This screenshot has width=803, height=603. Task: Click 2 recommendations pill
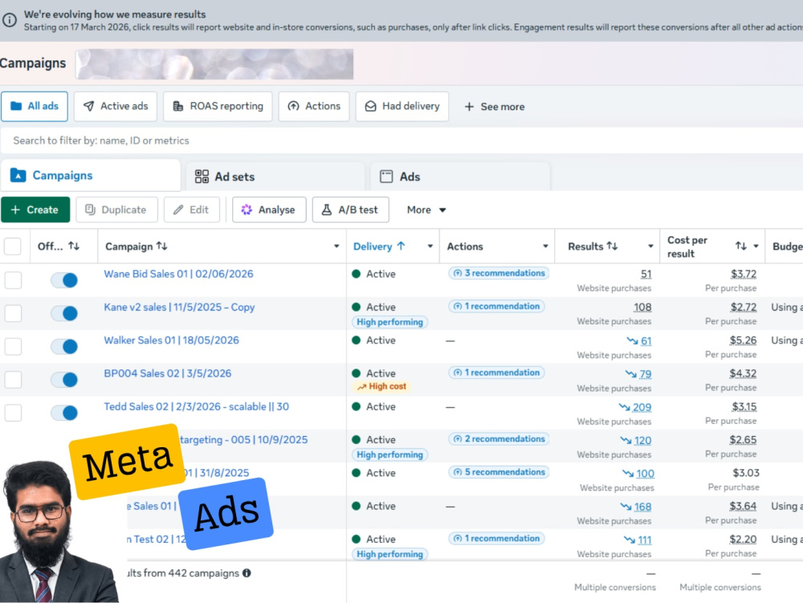coord(499,439)
